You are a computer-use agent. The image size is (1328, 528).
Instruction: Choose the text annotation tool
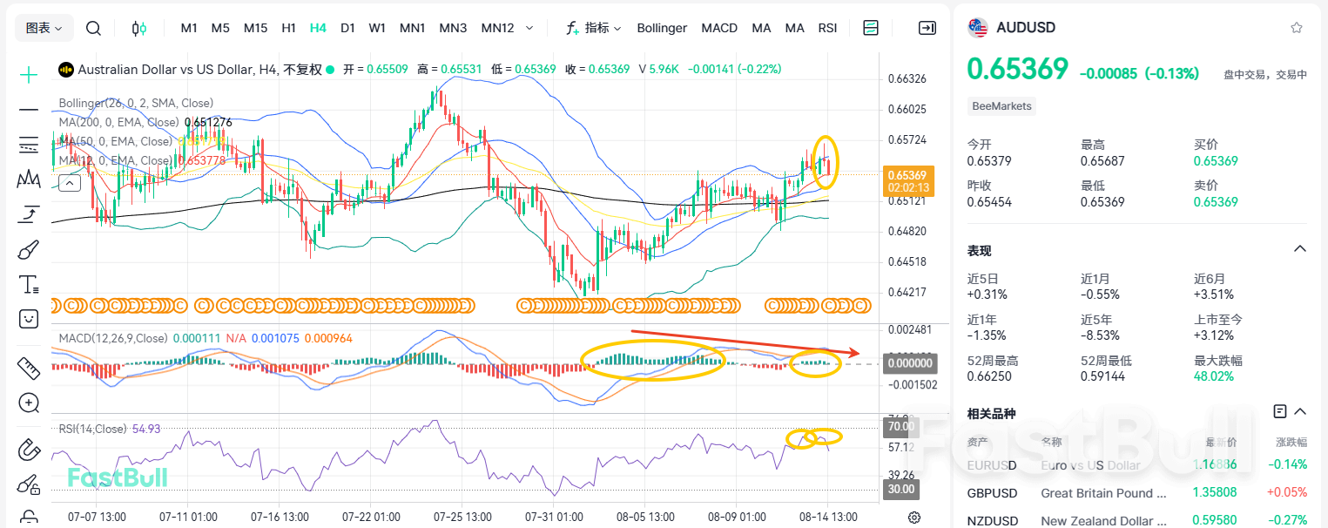click(29, 284)
